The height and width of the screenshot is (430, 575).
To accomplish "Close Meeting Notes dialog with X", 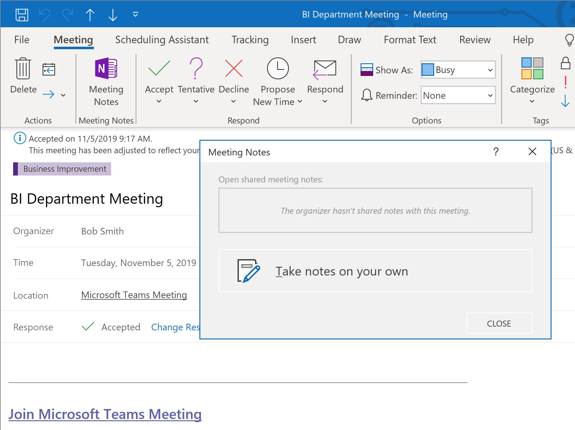I will pos(532,152).
